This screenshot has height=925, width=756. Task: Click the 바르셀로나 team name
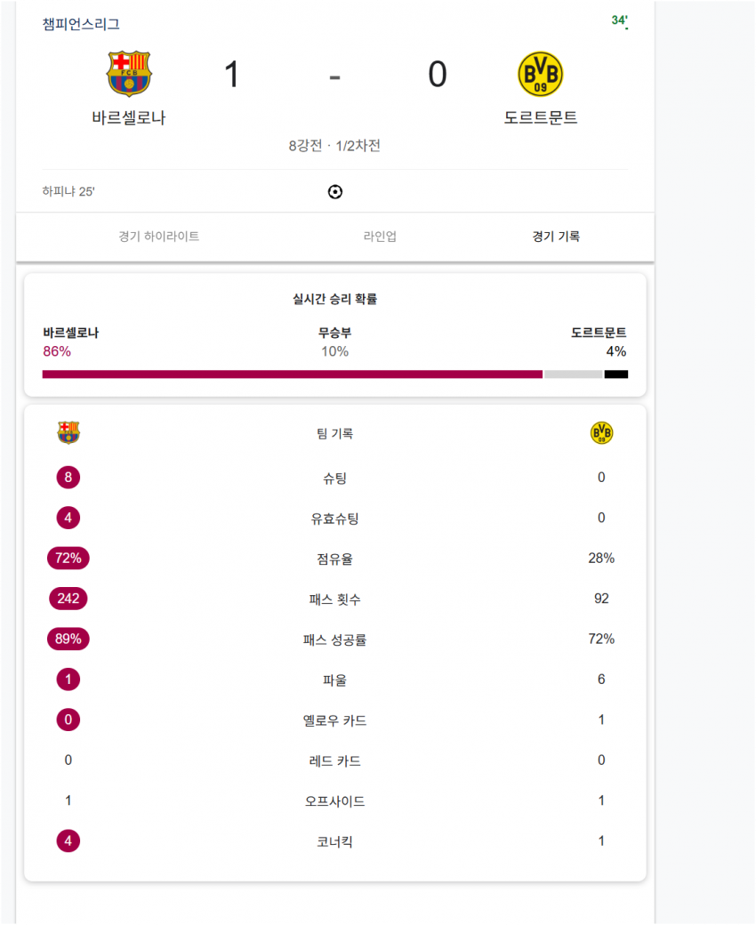tap(129, 117)
